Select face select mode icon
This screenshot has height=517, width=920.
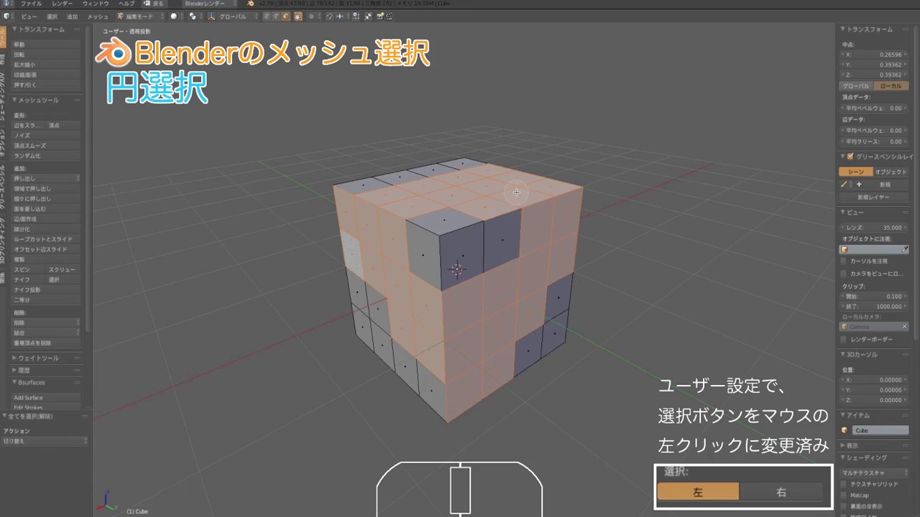click(x=286, y=16)
